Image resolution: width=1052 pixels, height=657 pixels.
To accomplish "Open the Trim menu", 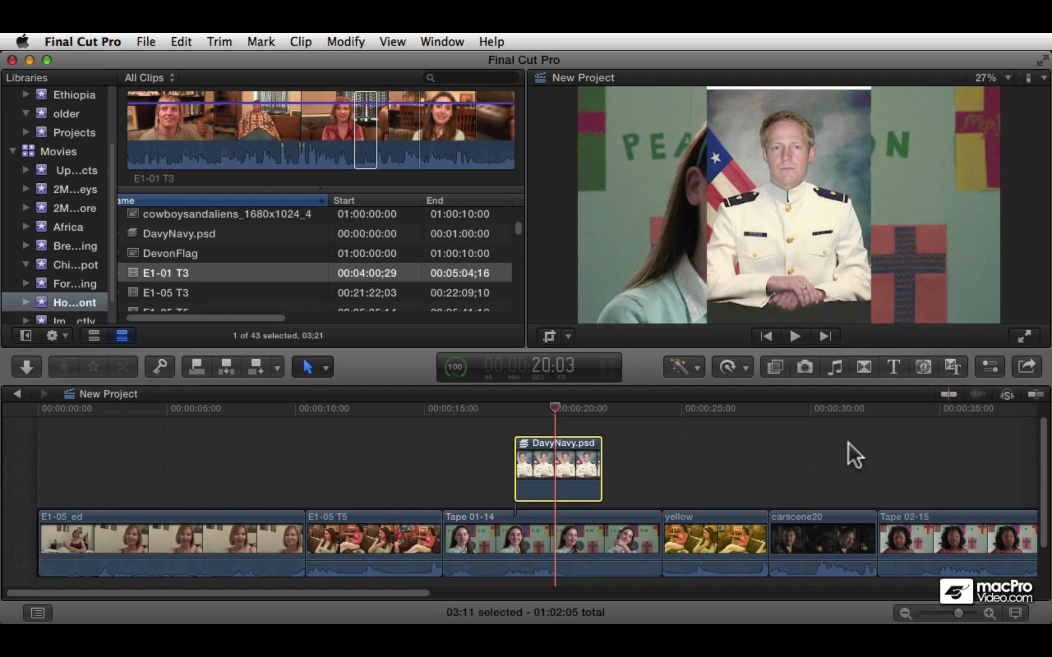I will [x=219, y=42].
